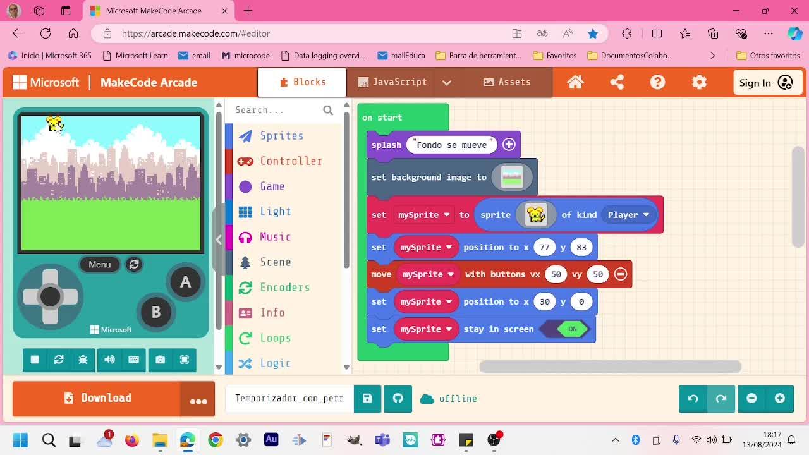The image size is (809, 455).
Task: Edit the sprite image in the block
Action: click(x=536, y=215)
